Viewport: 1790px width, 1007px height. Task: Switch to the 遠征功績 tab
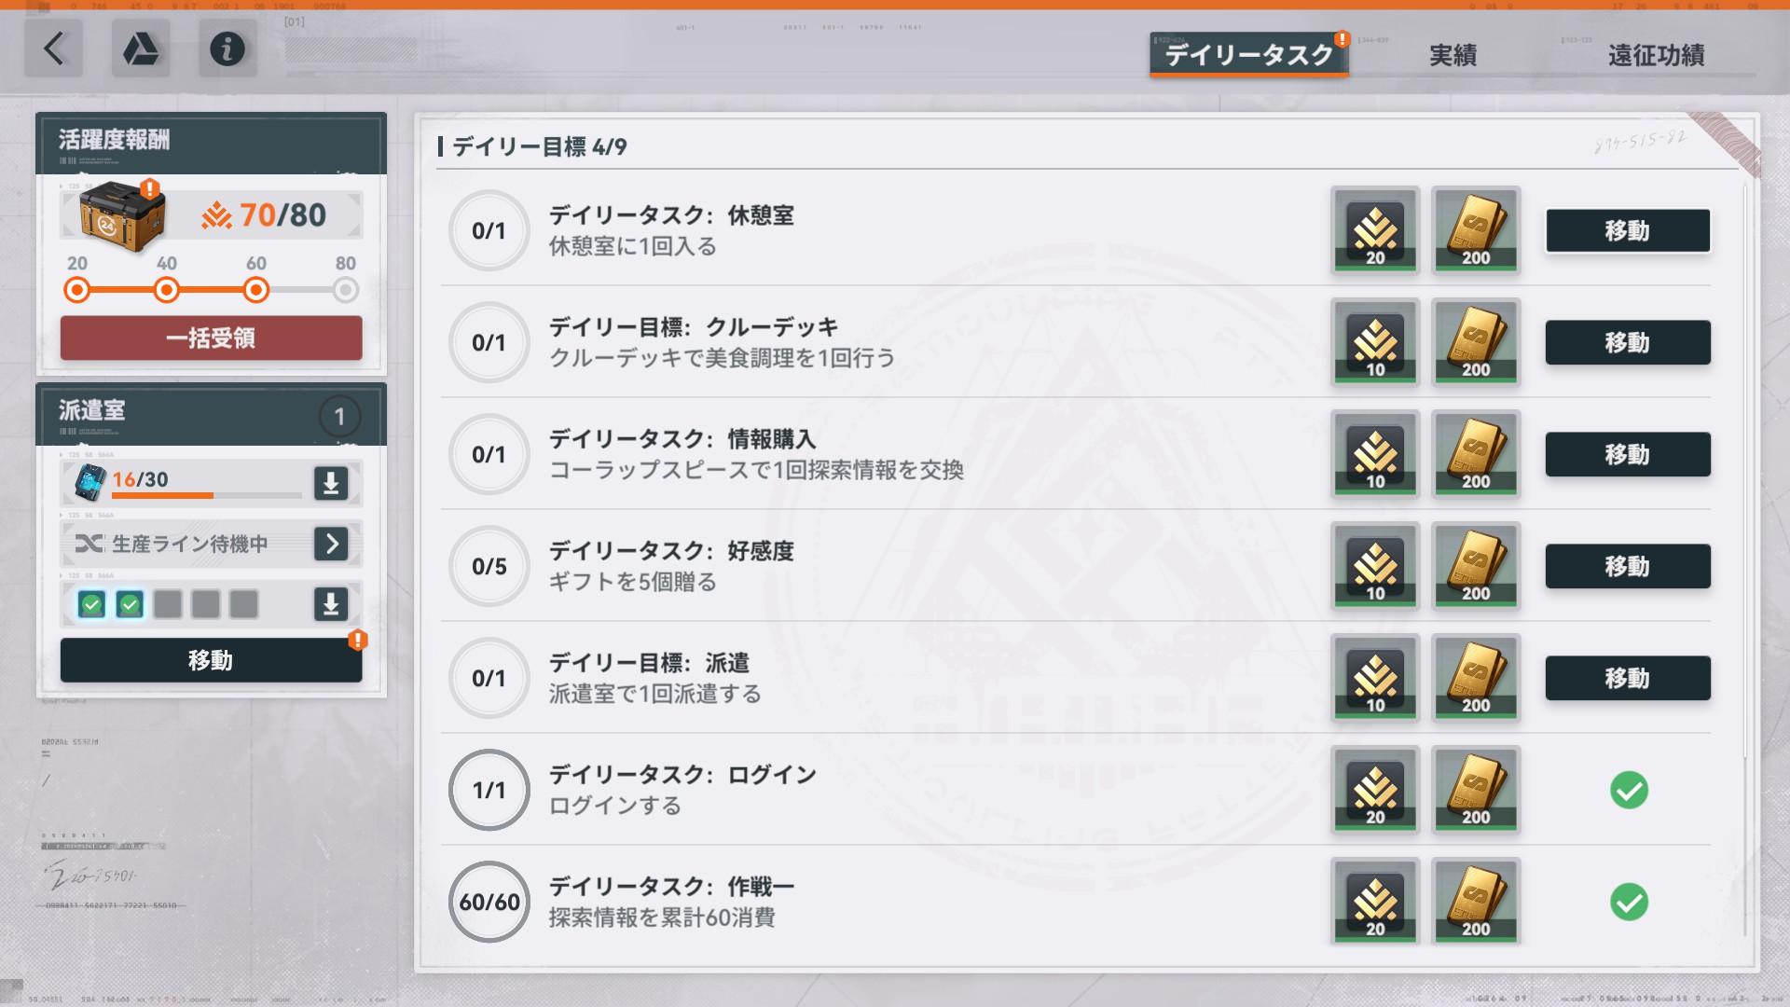[1656, 56]
